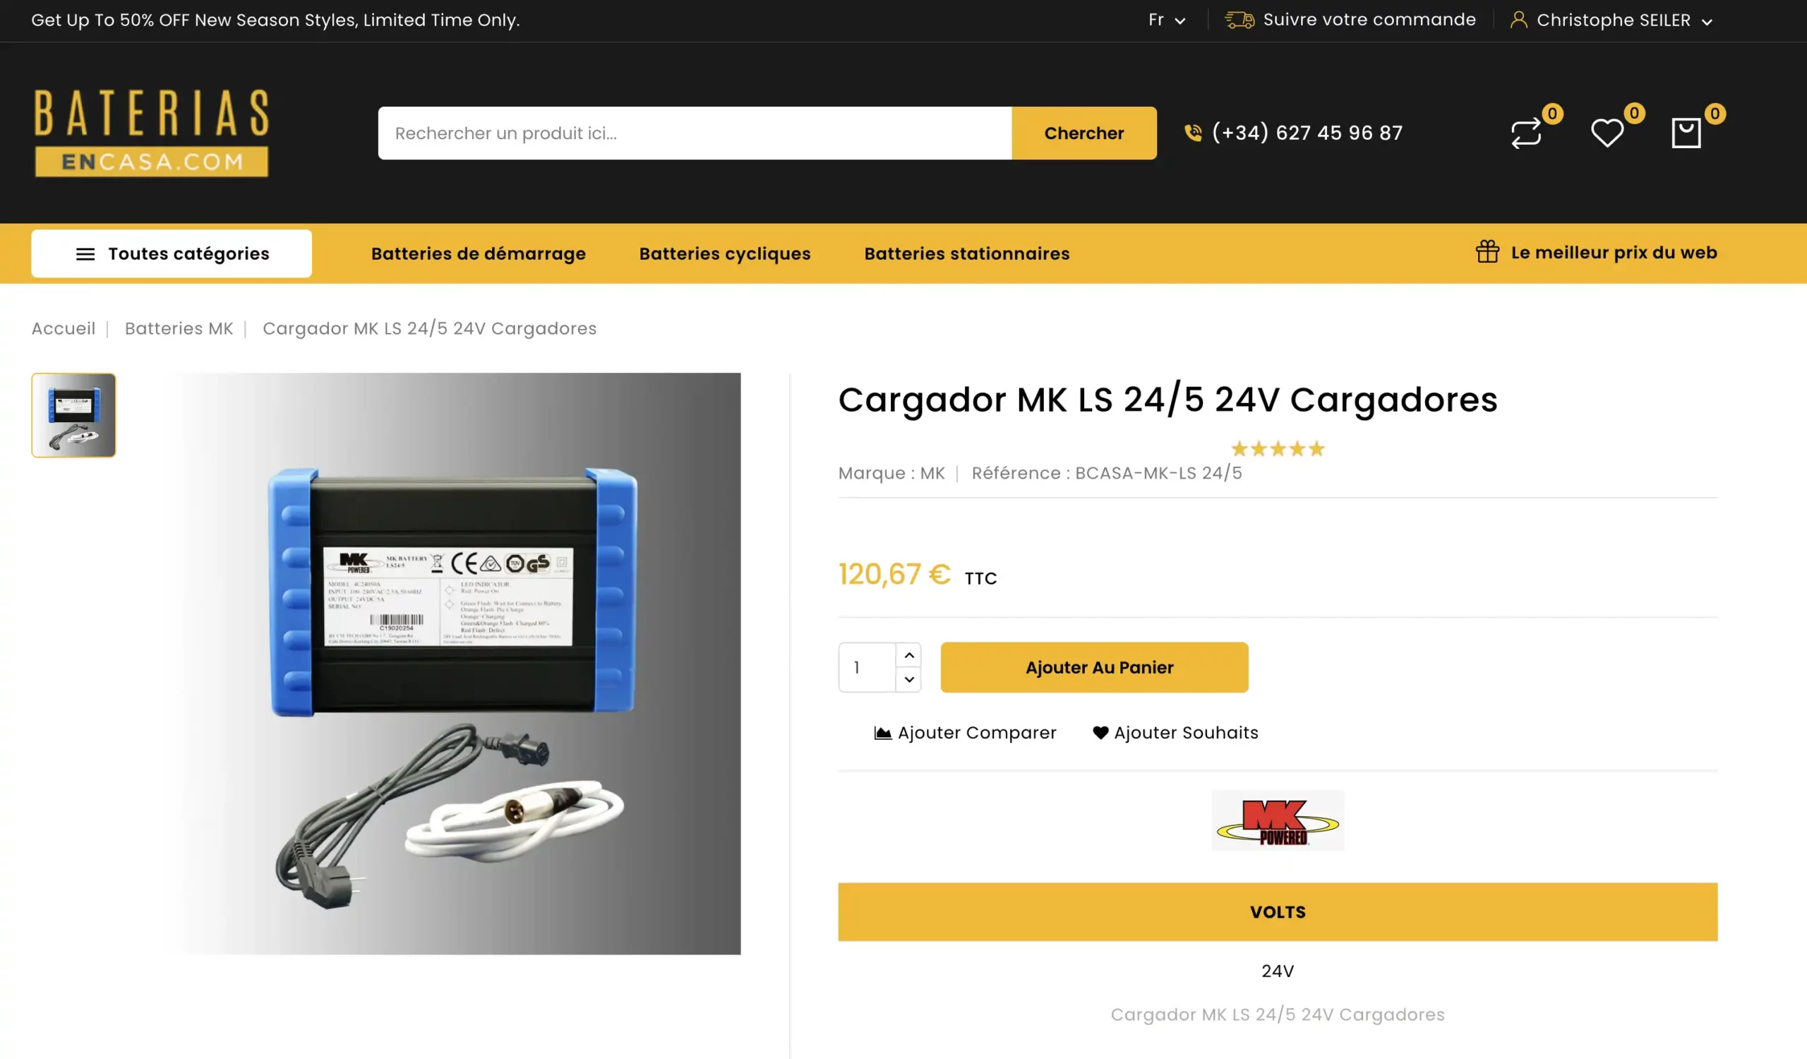Increase quantity with the up arrow
This screenshot has width=1807, height=1059.
[x=909, y=655]
